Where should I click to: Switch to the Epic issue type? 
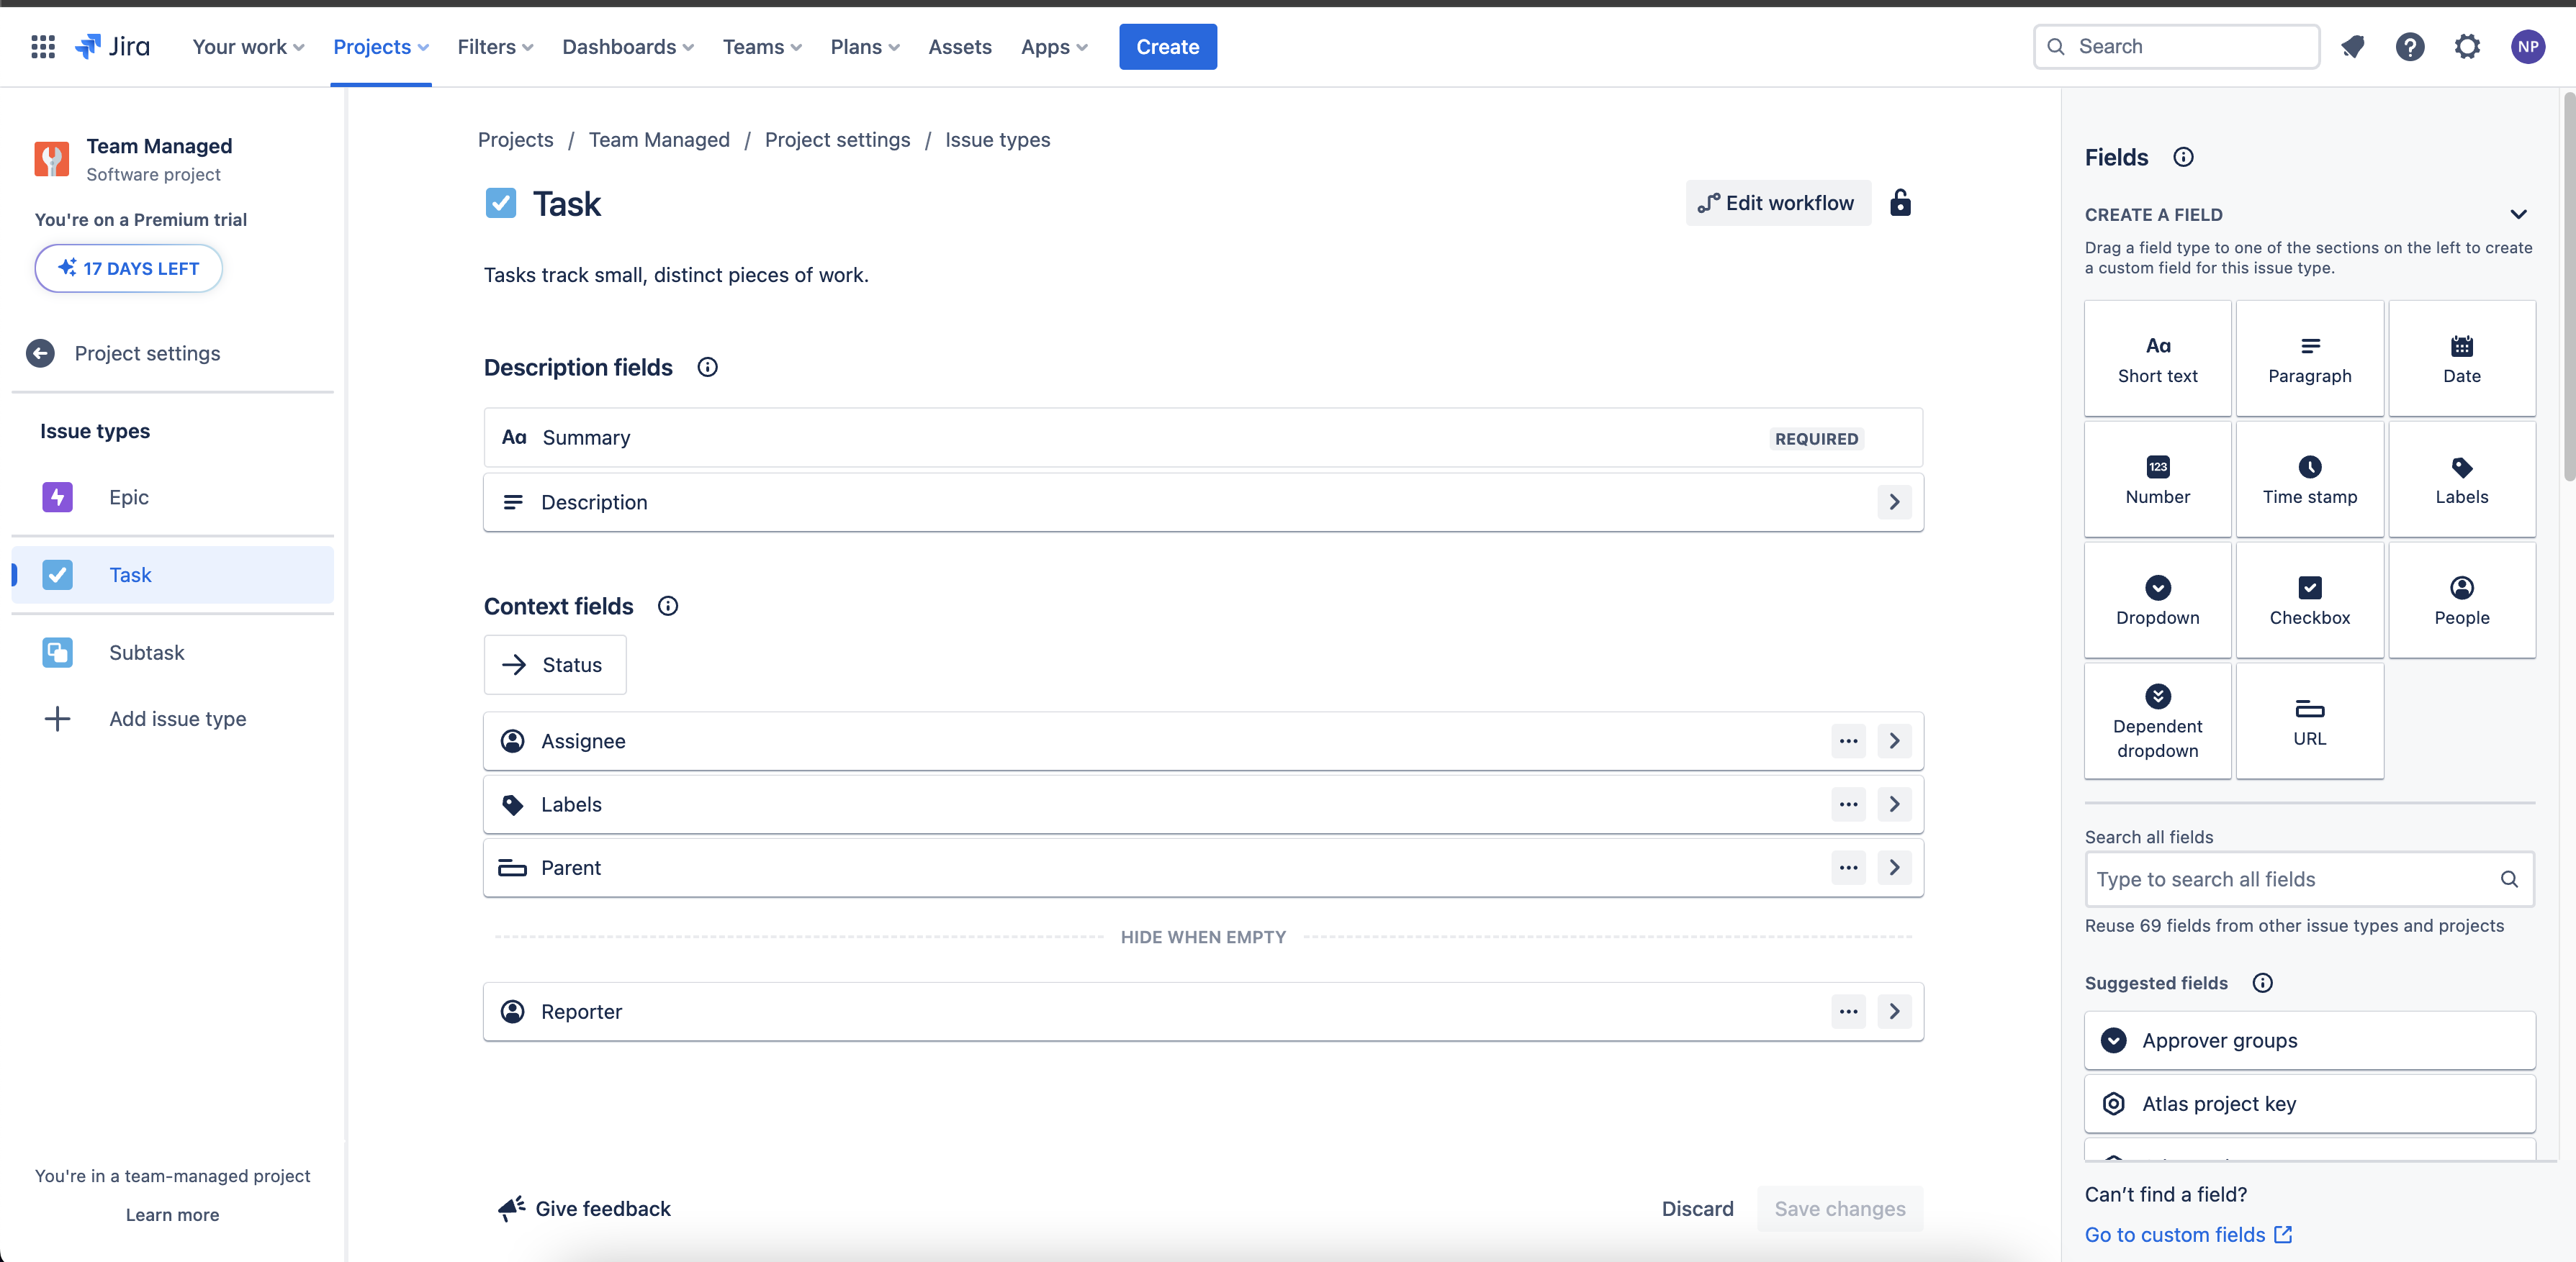(128, 496)
